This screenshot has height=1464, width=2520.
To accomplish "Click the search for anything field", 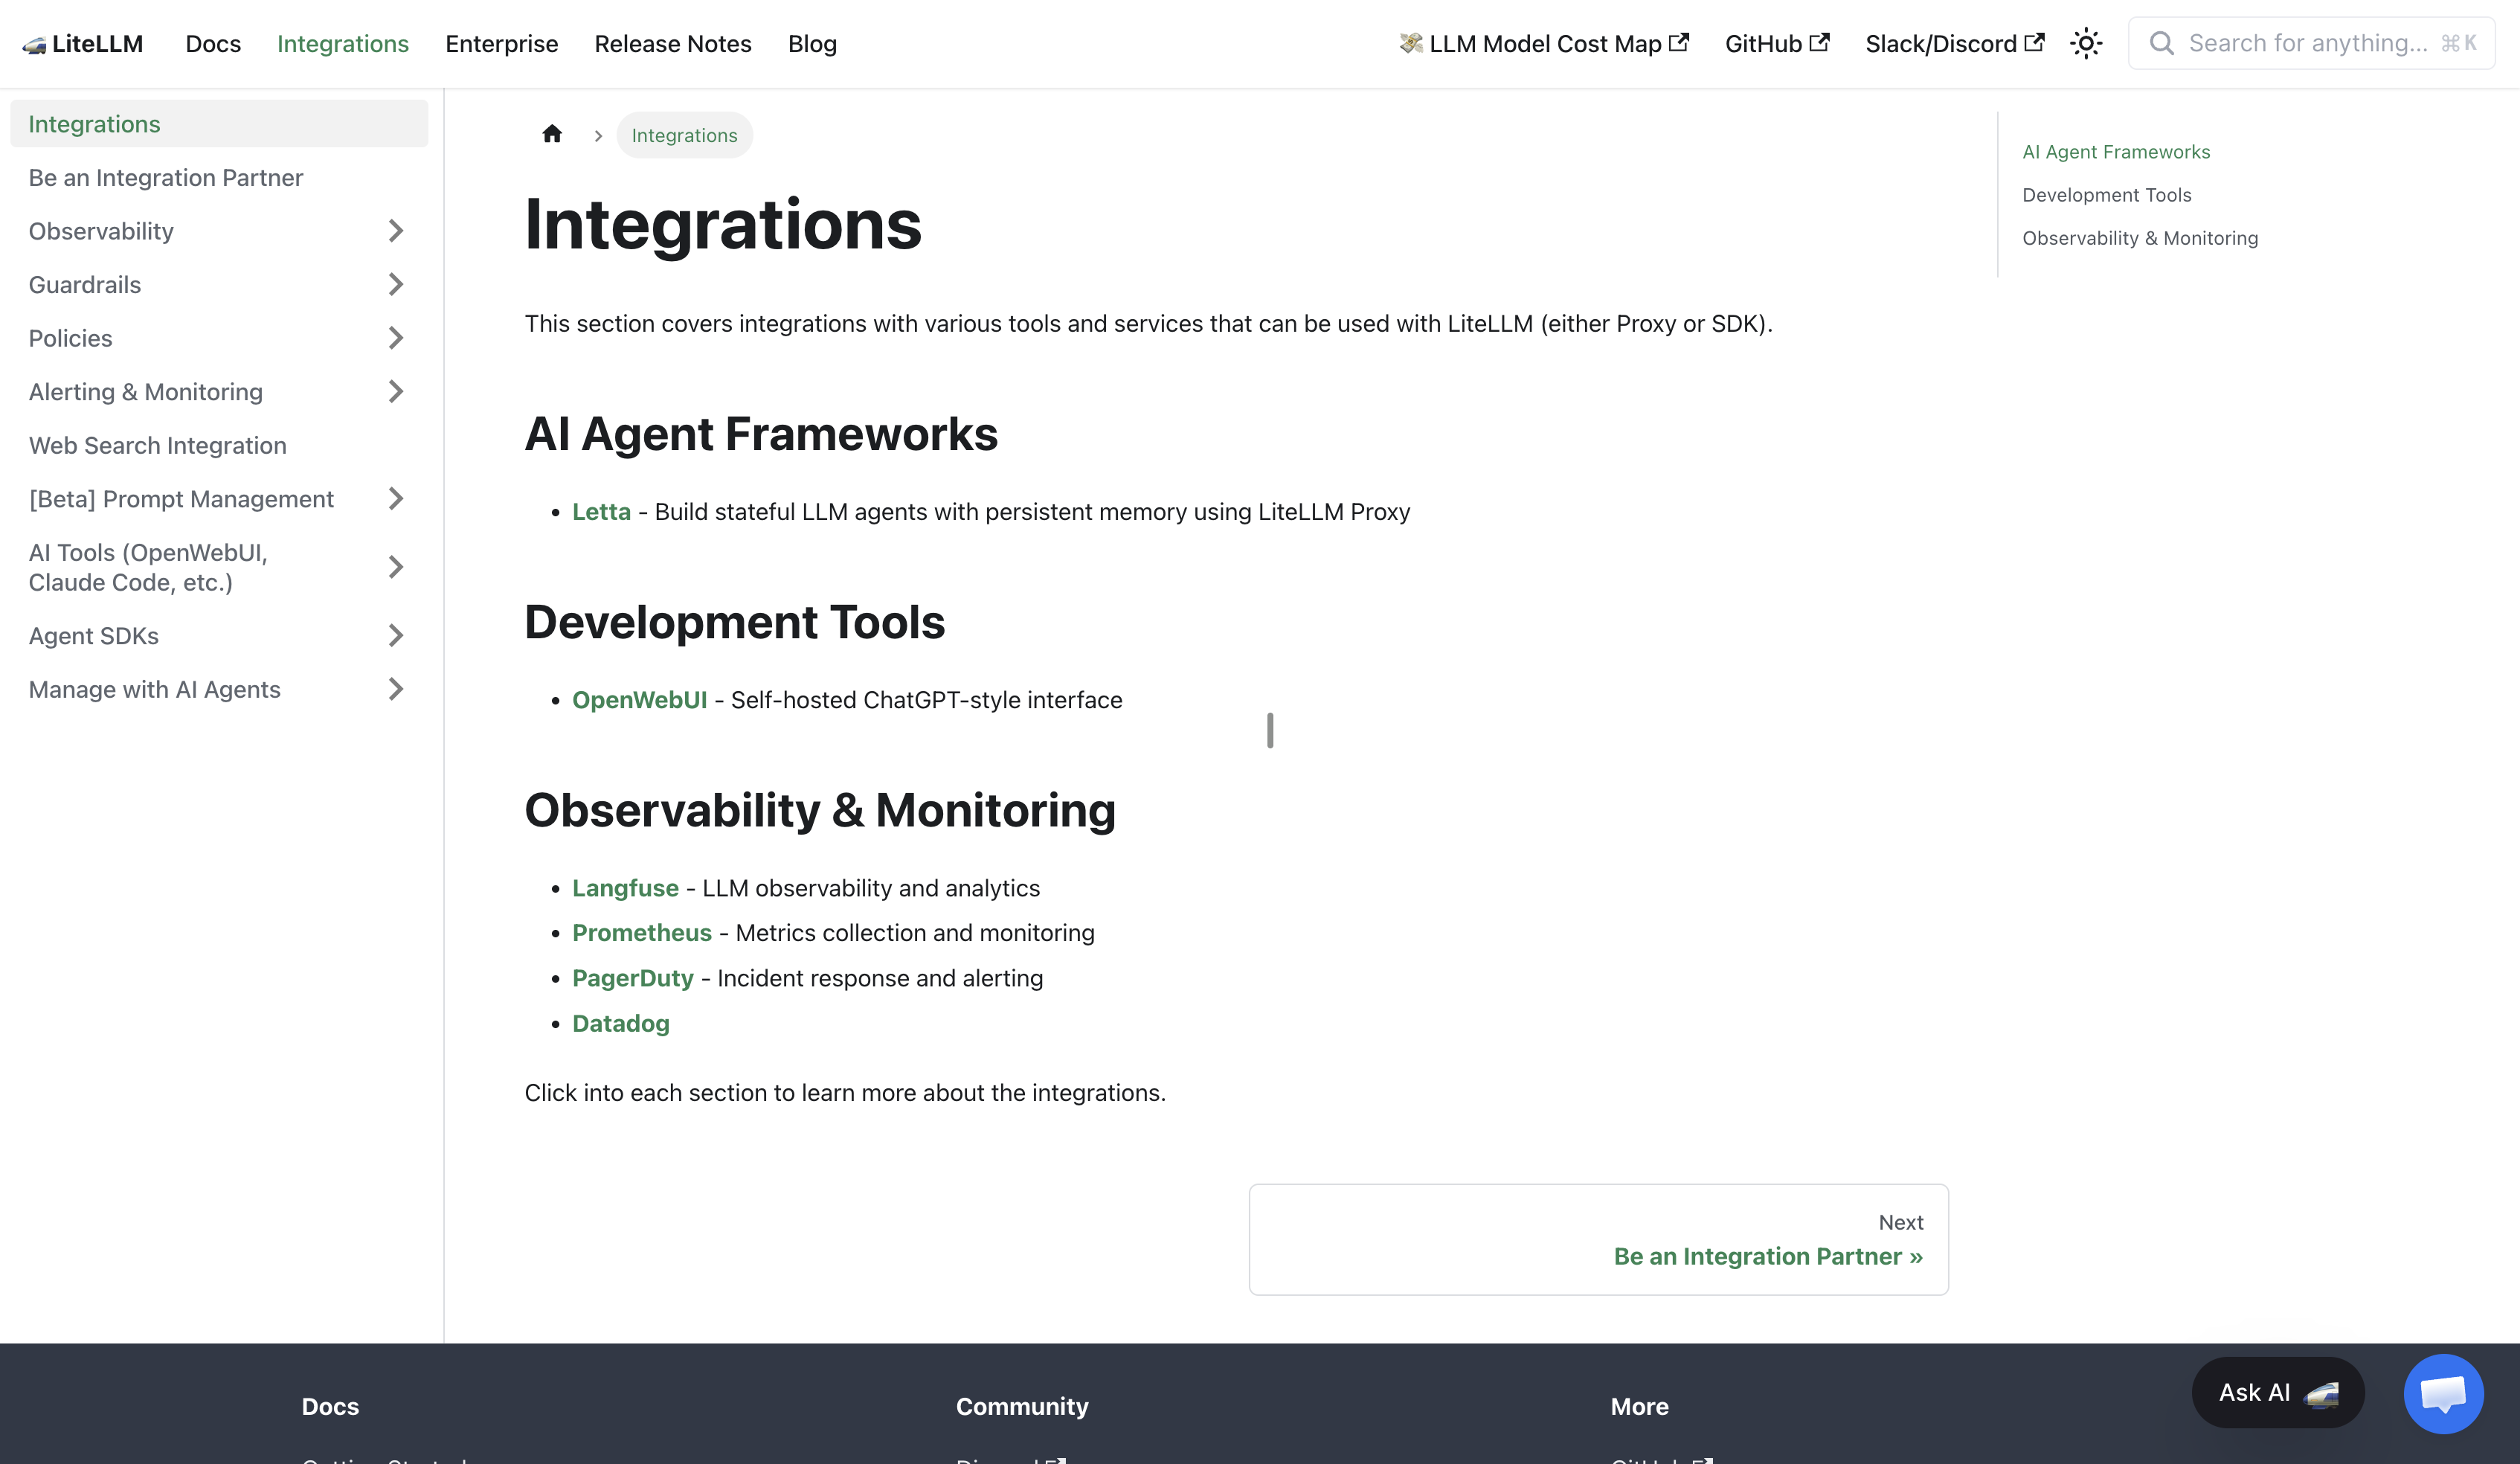I will click(2311, 43).
